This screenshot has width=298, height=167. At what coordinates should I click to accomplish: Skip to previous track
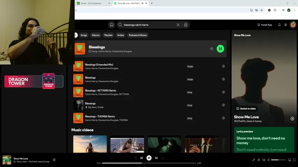coord(141,158)
